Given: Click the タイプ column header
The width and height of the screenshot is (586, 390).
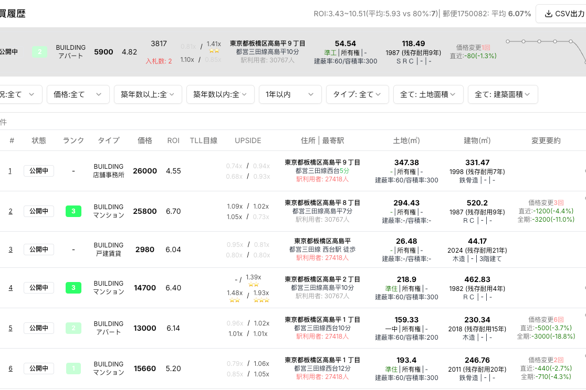Looking at the screenshot, I should (108, 140).
